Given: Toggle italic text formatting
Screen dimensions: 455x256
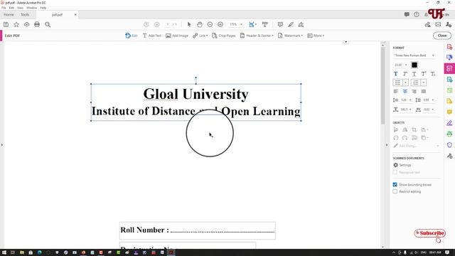Looking at the screenshot, I should click(405, 74).
